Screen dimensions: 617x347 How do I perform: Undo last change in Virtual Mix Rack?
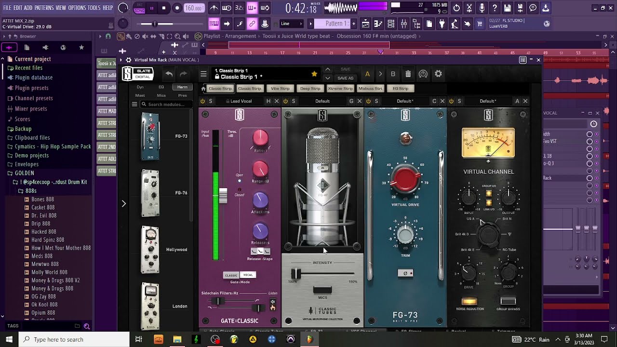pyautogui.click(x=169, y=74)
